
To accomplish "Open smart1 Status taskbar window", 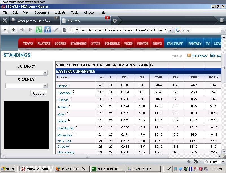I will [144, 169].
